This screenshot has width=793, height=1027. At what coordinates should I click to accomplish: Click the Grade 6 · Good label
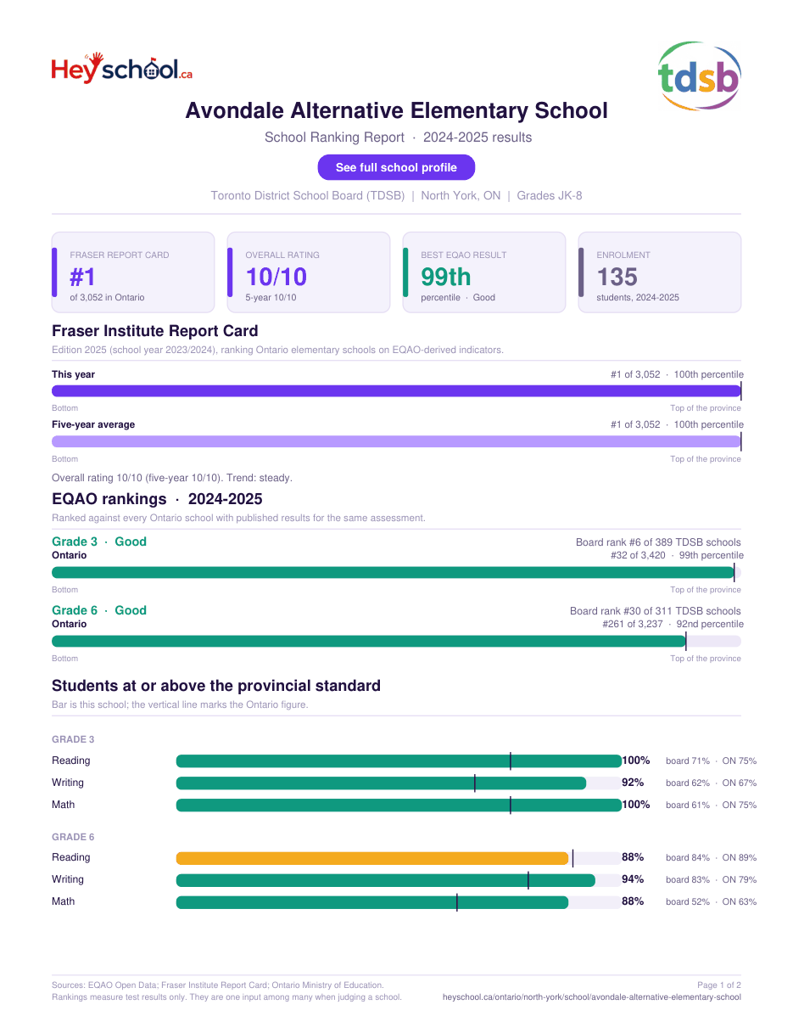(99, 610)
